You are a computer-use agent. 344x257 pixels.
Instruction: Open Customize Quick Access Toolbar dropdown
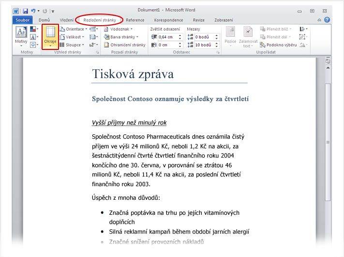pos(53,11)
